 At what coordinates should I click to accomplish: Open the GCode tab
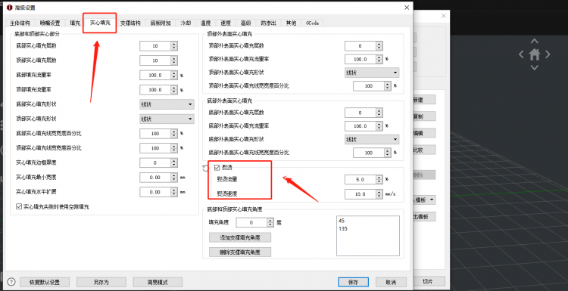(312, 23)
